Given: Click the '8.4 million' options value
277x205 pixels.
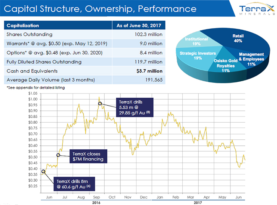Looking at the screenshot, I should point(151,53).
